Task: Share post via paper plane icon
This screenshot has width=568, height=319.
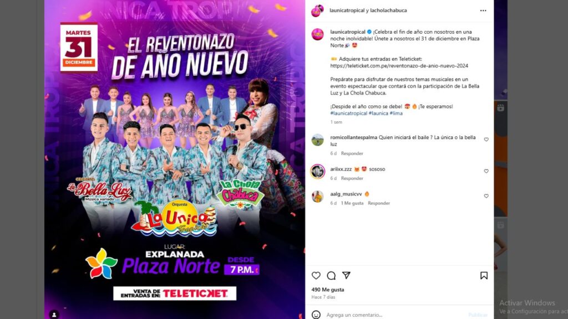Action: click(346, 275)
